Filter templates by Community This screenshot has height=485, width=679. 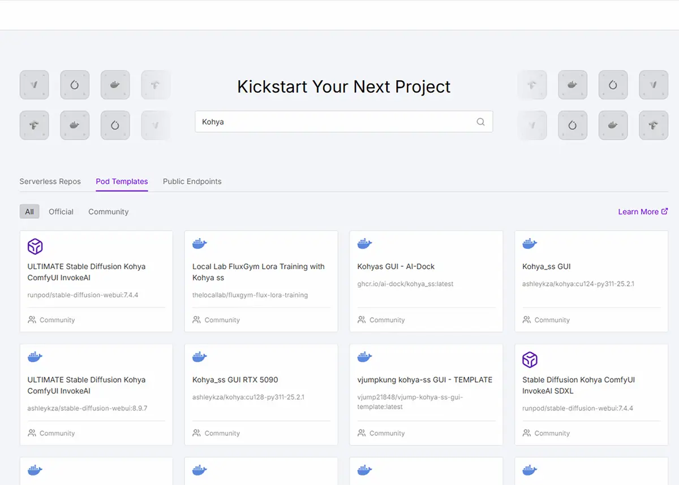(108, 212)
